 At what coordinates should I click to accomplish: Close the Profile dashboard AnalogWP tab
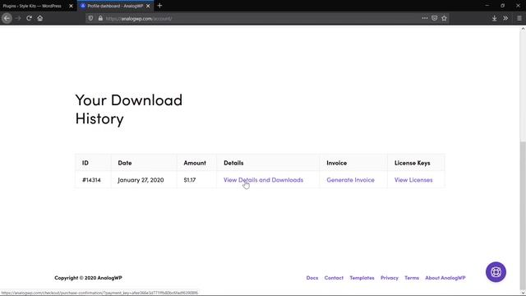pos(148,6)
